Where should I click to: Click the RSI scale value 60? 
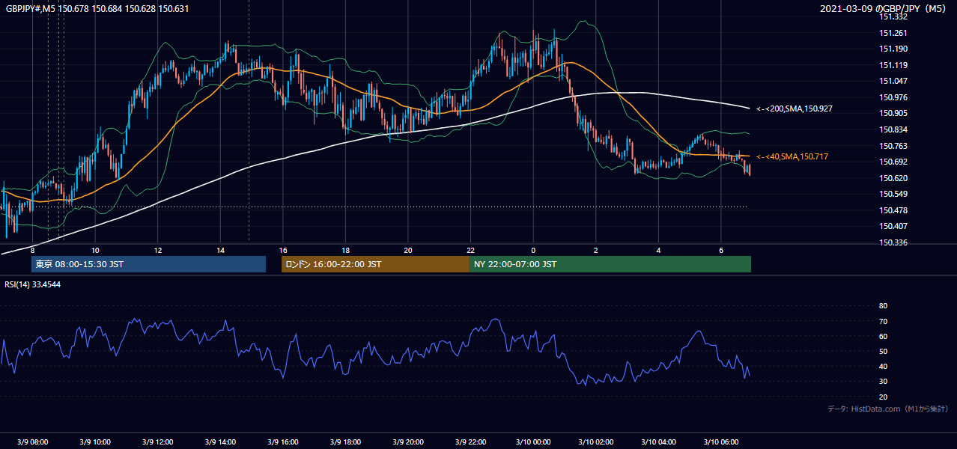coord(883,336)
